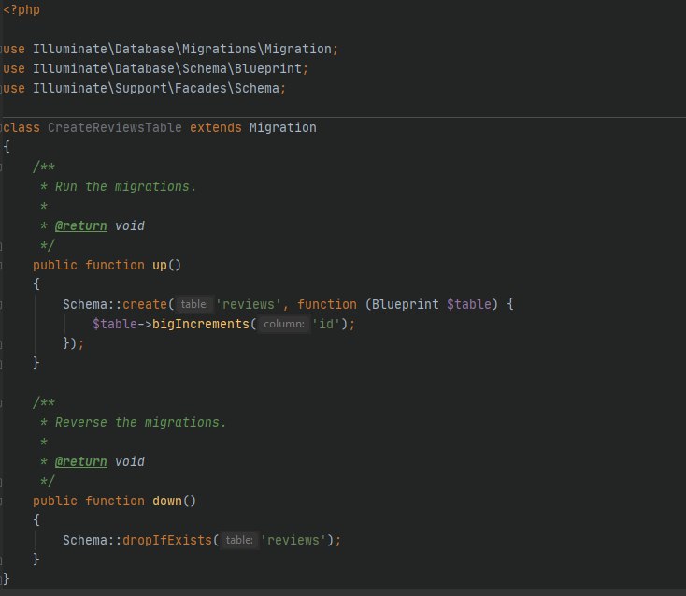Click @return tag above the down() method
Image resolution: width=686 pixels, height=596 pixels.
tap(81, 461)
